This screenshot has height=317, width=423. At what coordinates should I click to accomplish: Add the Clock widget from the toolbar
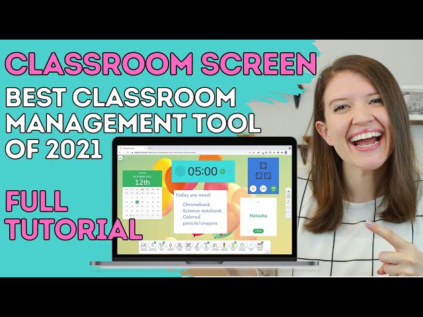coord(251,245)
